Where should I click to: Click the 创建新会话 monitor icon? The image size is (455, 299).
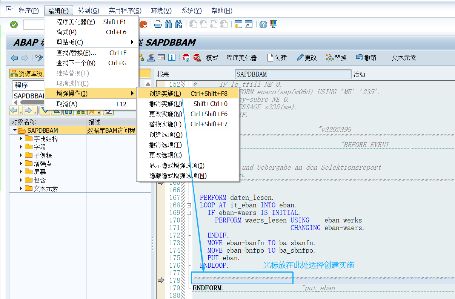273,24
